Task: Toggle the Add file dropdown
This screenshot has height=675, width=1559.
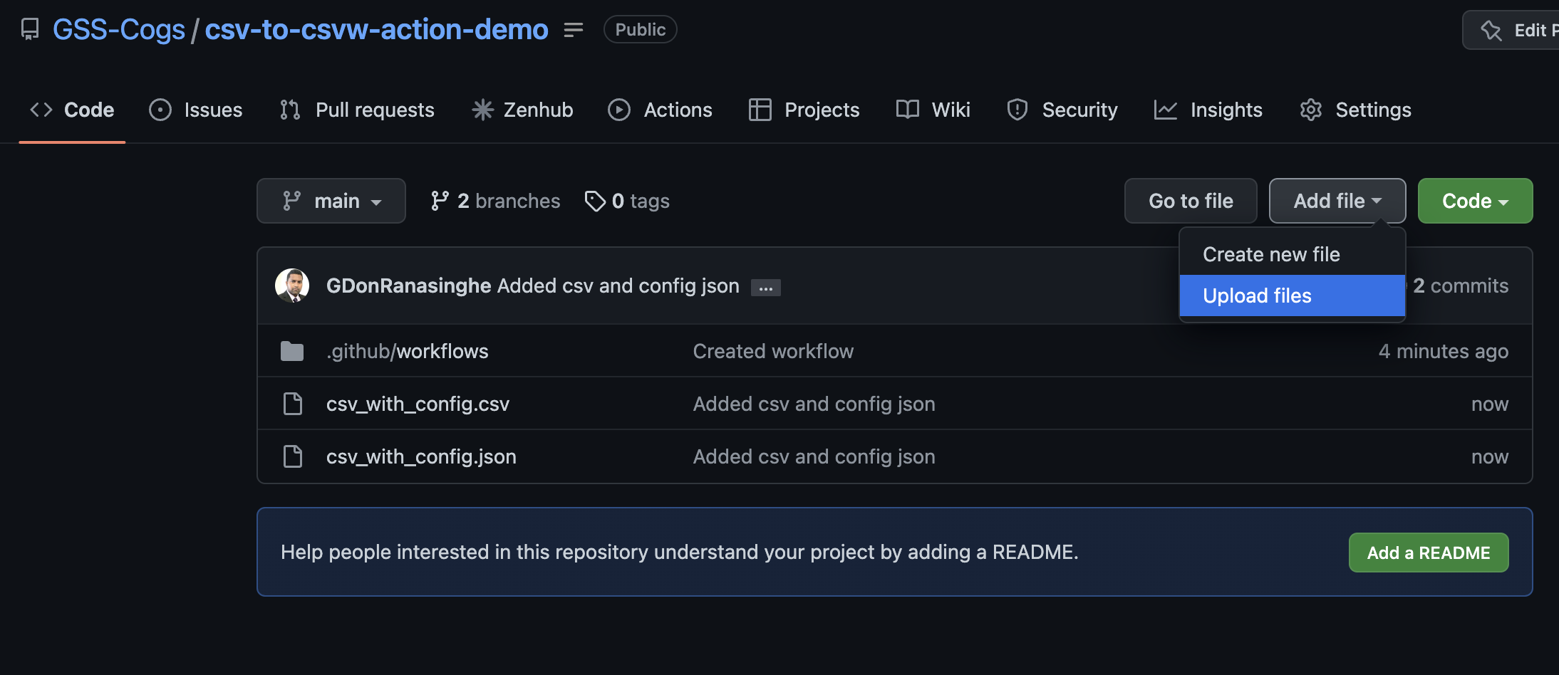Action: point(1337,201)
